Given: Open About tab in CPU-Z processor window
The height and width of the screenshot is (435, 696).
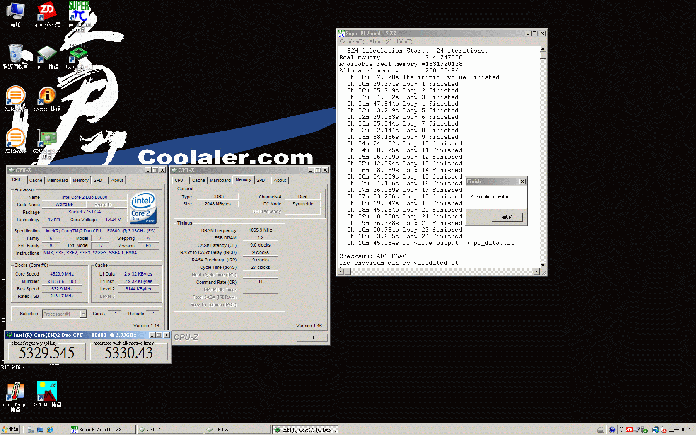Looking at the screenshot, I should [117, 180].
